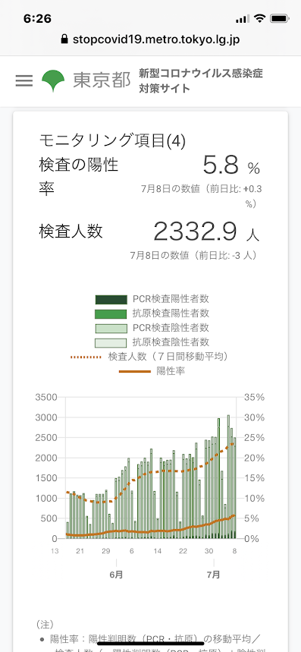Select the tallest bar near July 6
This screenshot has width=301, height=652.
[228, 477]
